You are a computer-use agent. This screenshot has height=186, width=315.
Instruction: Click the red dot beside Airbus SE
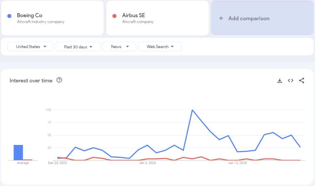click(x=114, y=16)
